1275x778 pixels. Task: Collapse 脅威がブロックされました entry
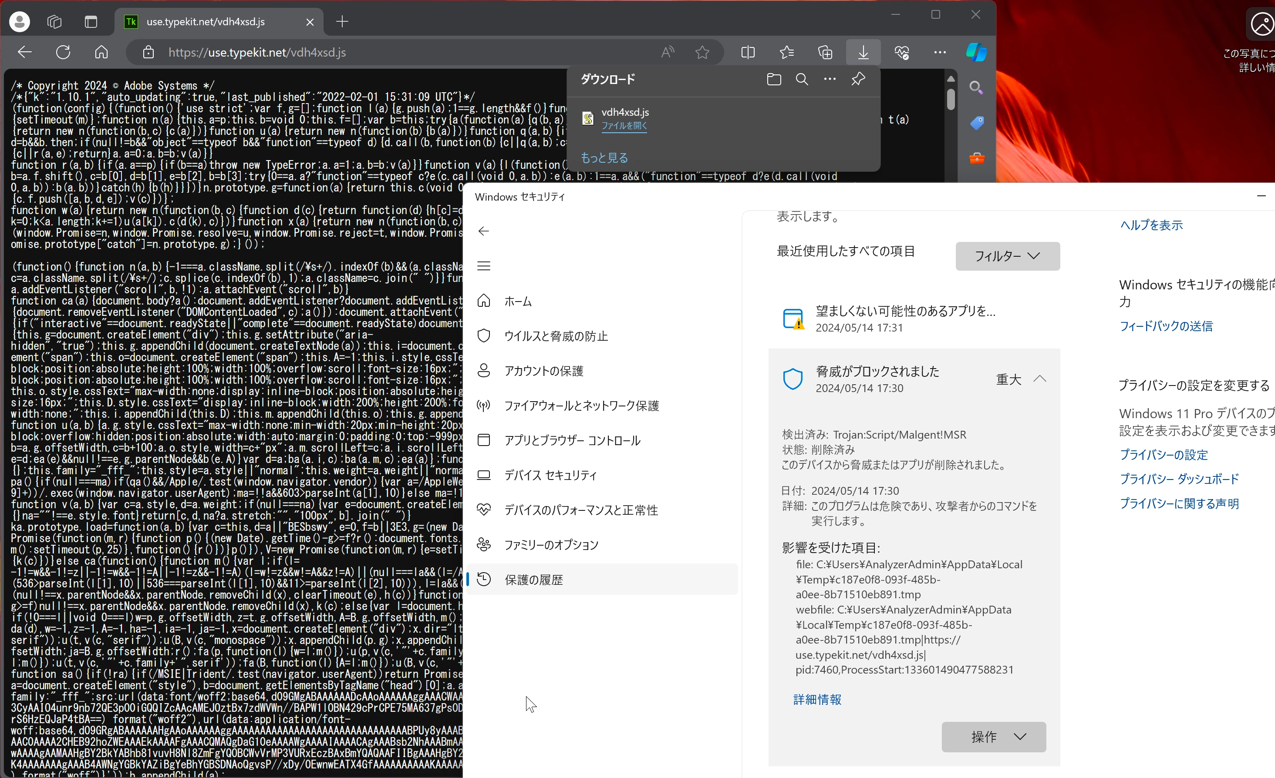coord(1039,379)
